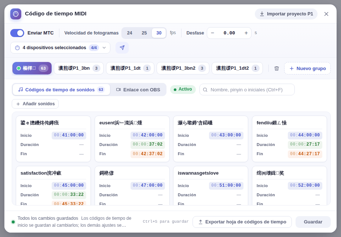
Task: Click start timecode 00:51:00:00
Action: tap(226, 185)
